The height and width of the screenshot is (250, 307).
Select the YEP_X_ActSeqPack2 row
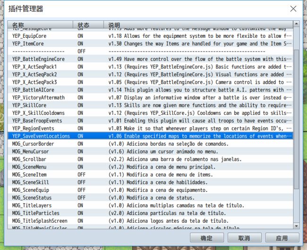click(x=150, y=75)
